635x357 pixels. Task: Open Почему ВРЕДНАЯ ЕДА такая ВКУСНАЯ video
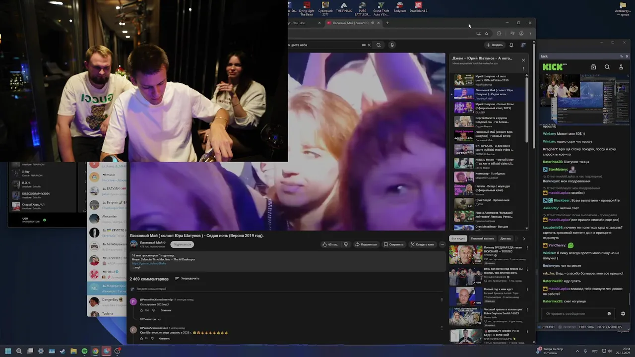coord(489,255)
